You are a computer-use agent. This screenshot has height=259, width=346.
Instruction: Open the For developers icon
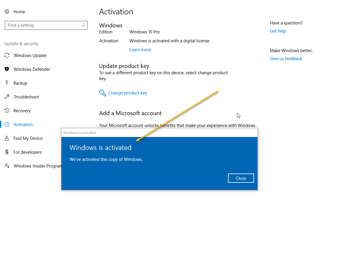click(x=7, y=152)
